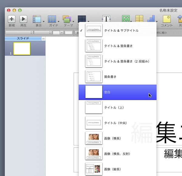The height and width of the screenshot is (176, 182).
Task: Add a コメント comment note
Action: [x=167, y=19]
